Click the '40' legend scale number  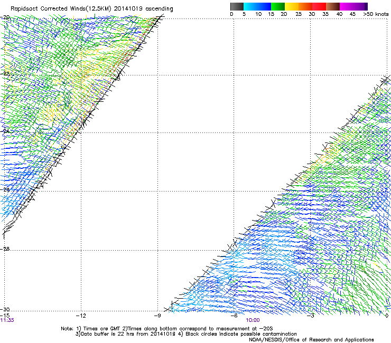tap(339, 14)
